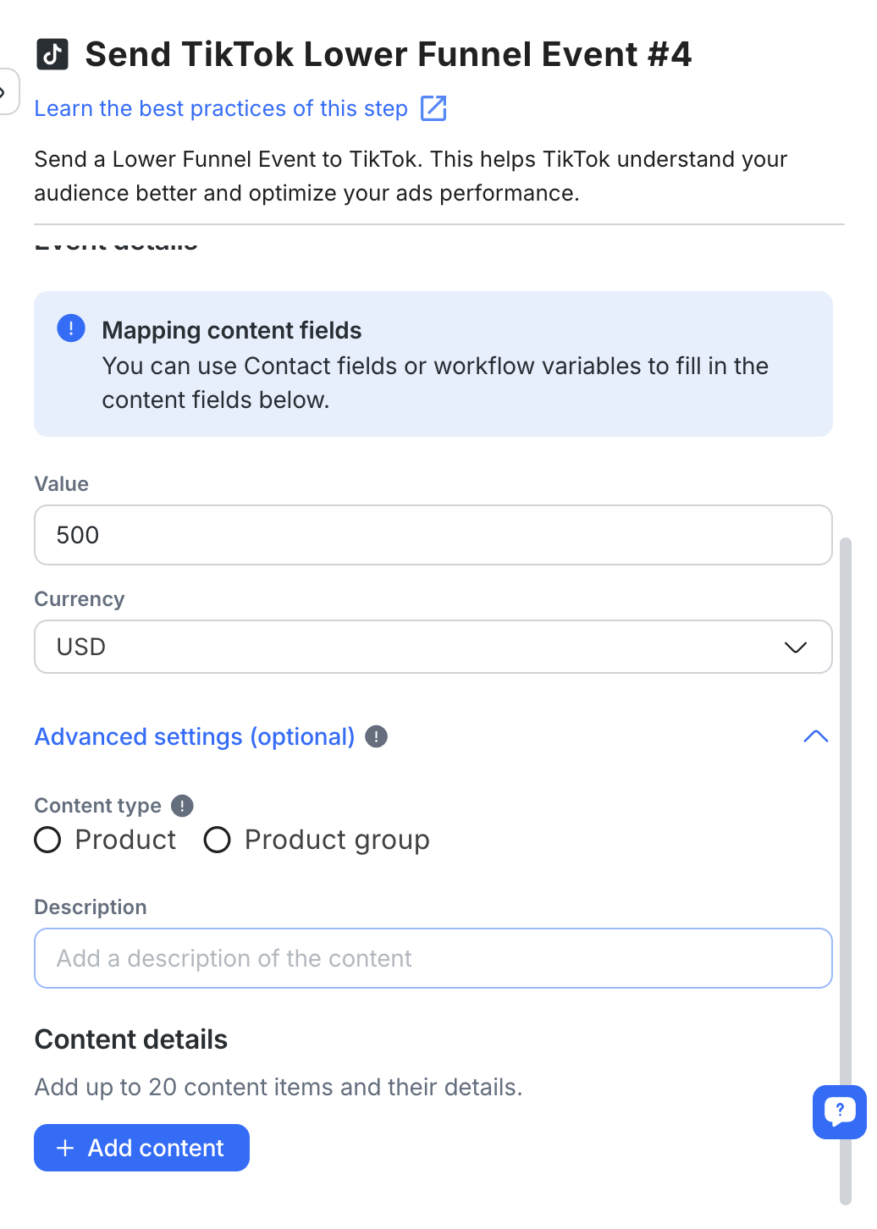Click the Value input field containing 500
The height and width of the screenshot is (1229, 877).
pos(433,535)
